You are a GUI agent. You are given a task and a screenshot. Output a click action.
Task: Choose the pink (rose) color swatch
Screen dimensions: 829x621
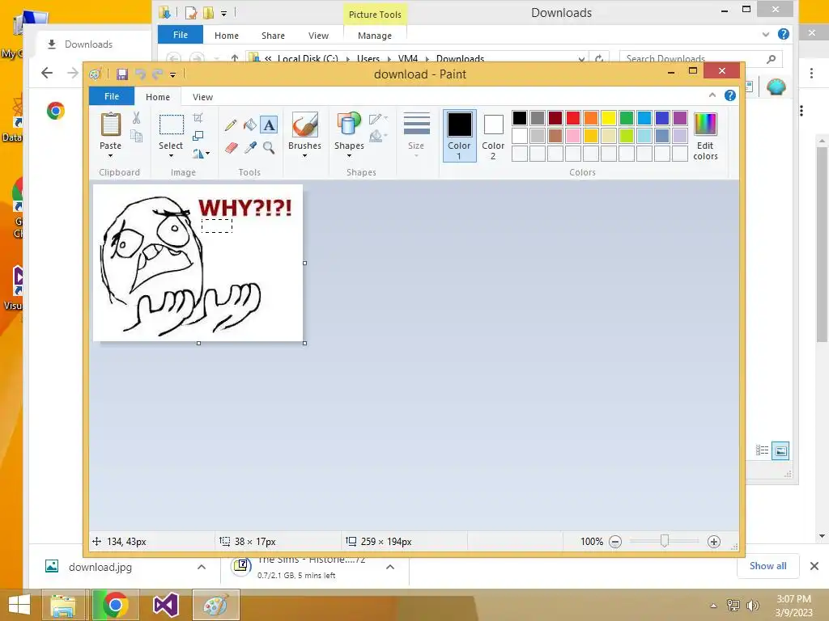[573, 136]
